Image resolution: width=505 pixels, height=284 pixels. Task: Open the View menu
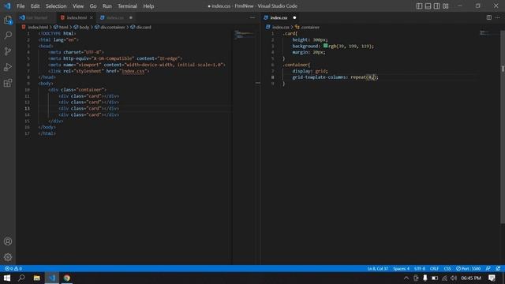tap(78, 6)
